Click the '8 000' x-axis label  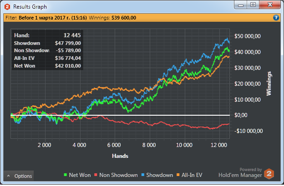(149, 145)
